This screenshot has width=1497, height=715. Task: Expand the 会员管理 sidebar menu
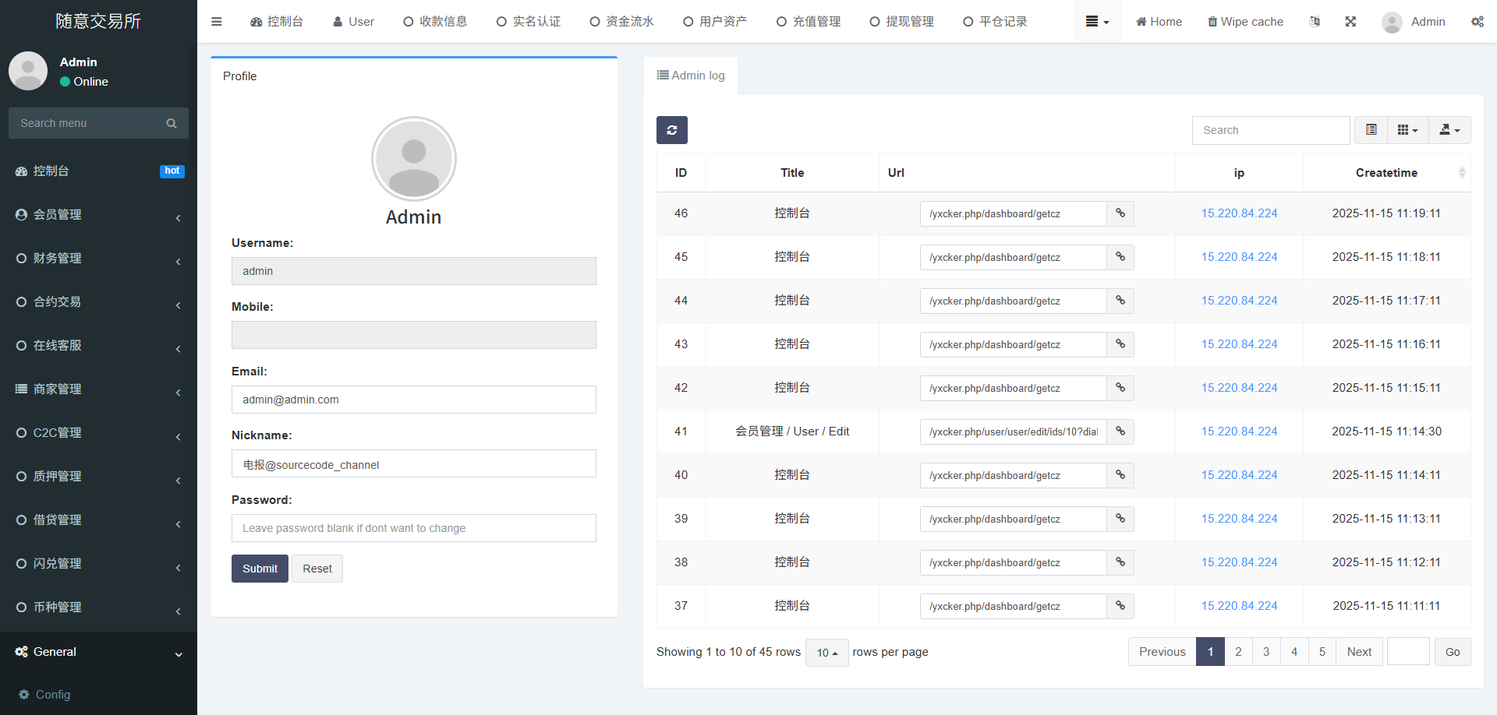[x=98, y=215]
